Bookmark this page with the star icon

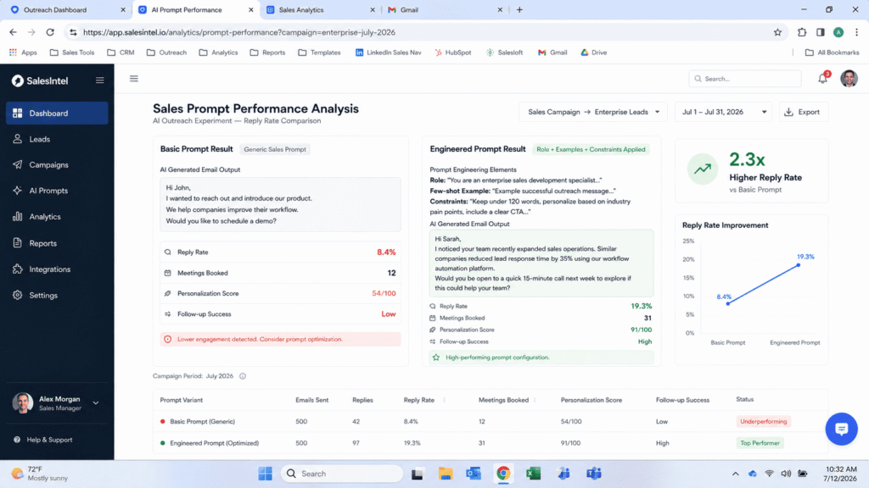[777, 32]
